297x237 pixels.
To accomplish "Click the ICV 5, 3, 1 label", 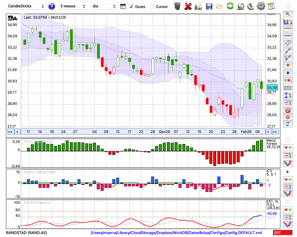I will point(271,172).
